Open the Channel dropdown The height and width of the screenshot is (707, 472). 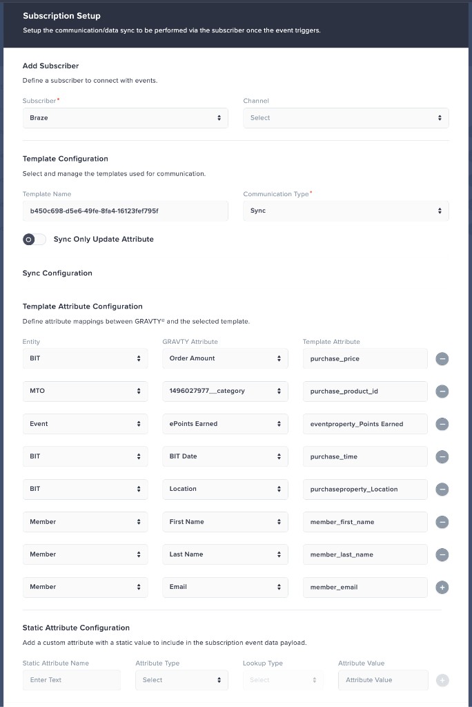pyautogui.click(x=346, y=118)
